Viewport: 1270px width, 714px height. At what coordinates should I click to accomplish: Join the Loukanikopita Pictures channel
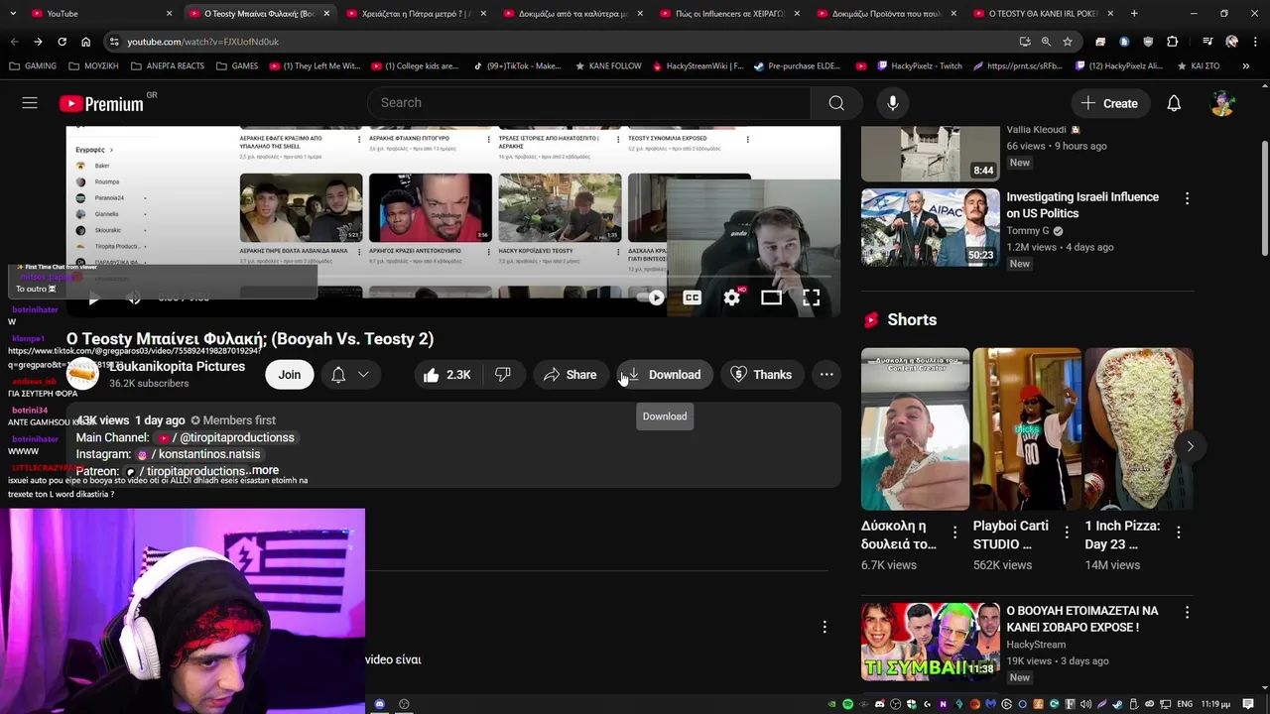(289, 375)
